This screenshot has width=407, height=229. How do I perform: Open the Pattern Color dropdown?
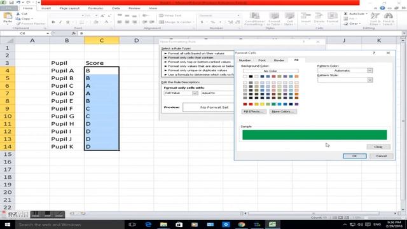pos(370,71)
